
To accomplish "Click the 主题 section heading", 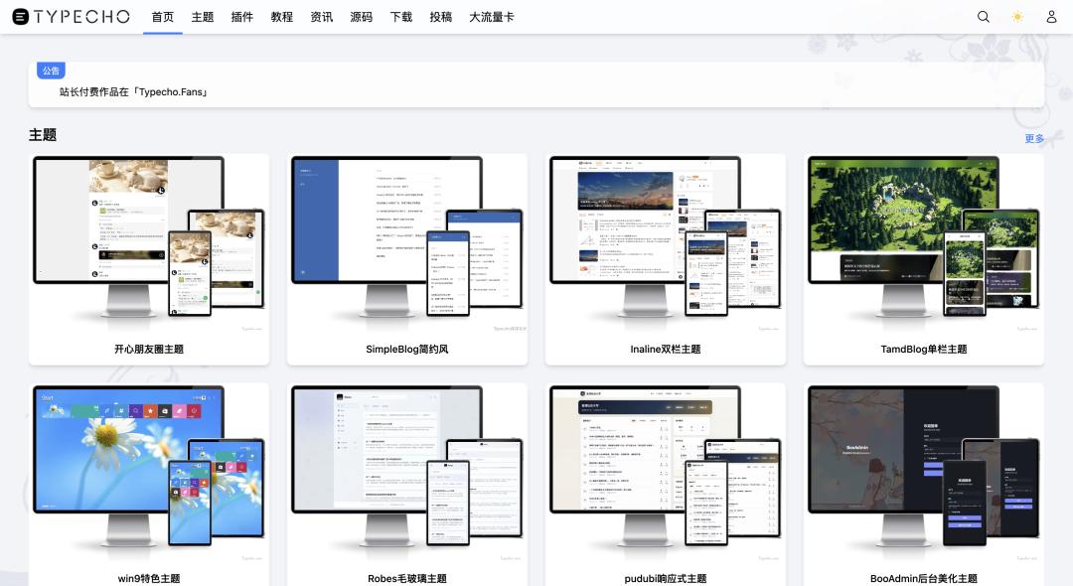I will pos(43,135).
